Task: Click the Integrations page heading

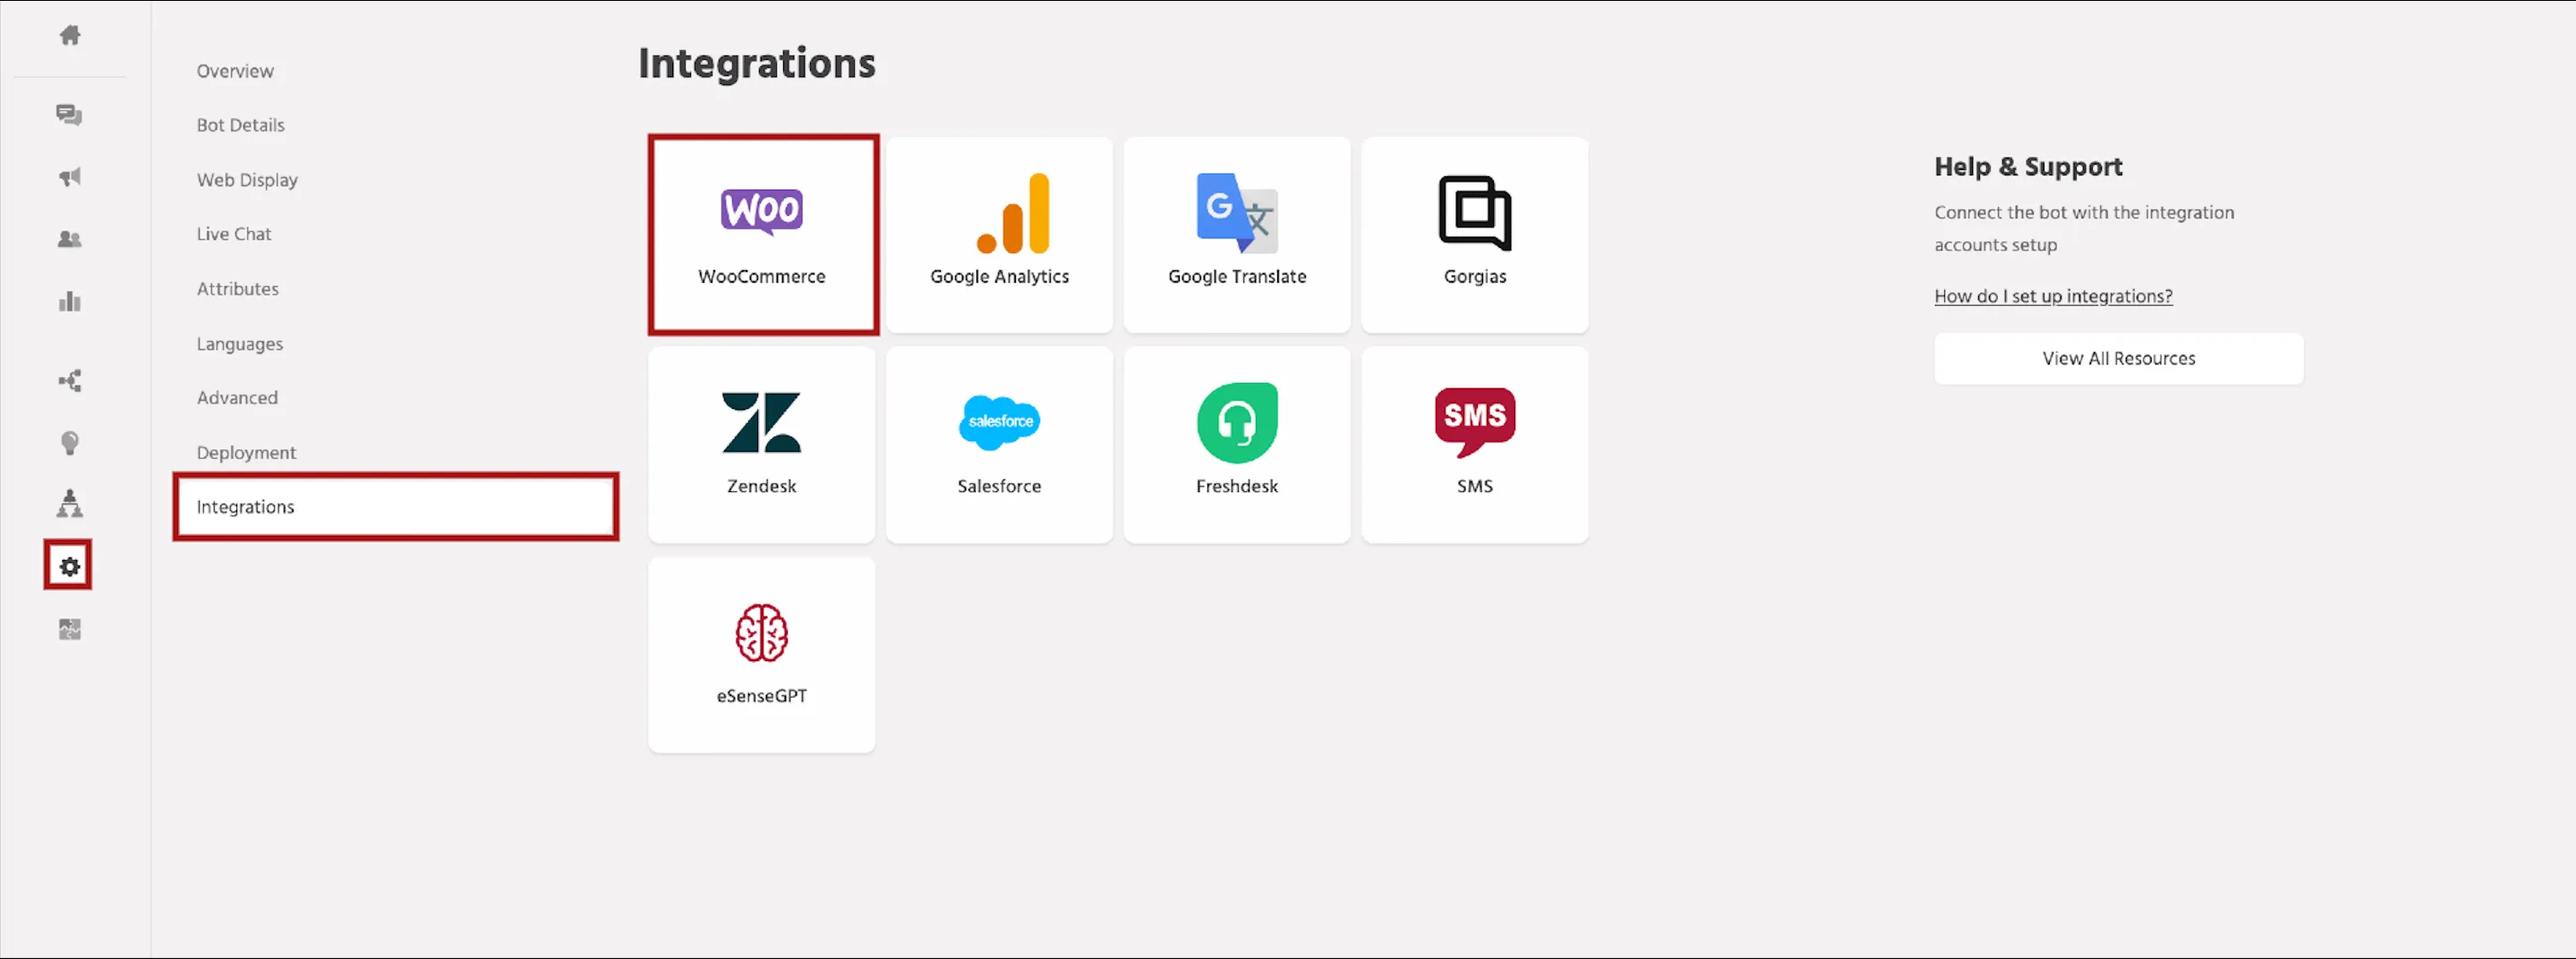Action: 757,64
